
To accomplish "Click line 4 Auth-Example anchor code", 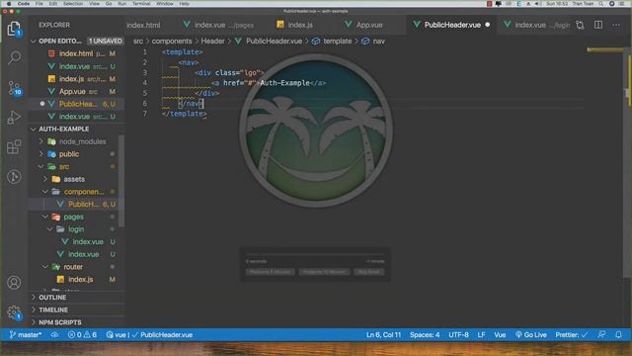I will pos(269,83).
